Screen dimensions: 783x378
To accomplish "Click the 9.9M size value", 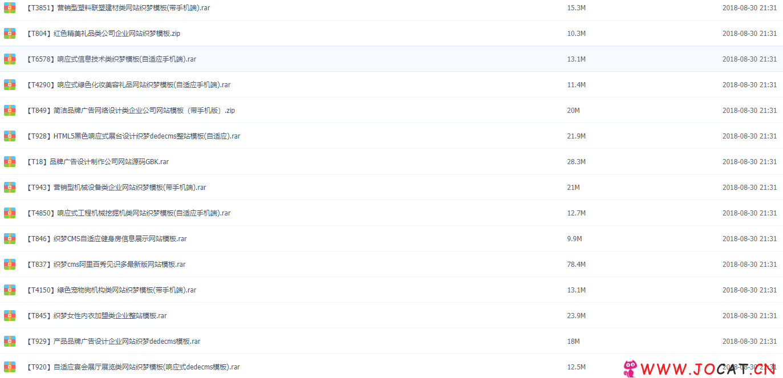I will click(574, 239).
